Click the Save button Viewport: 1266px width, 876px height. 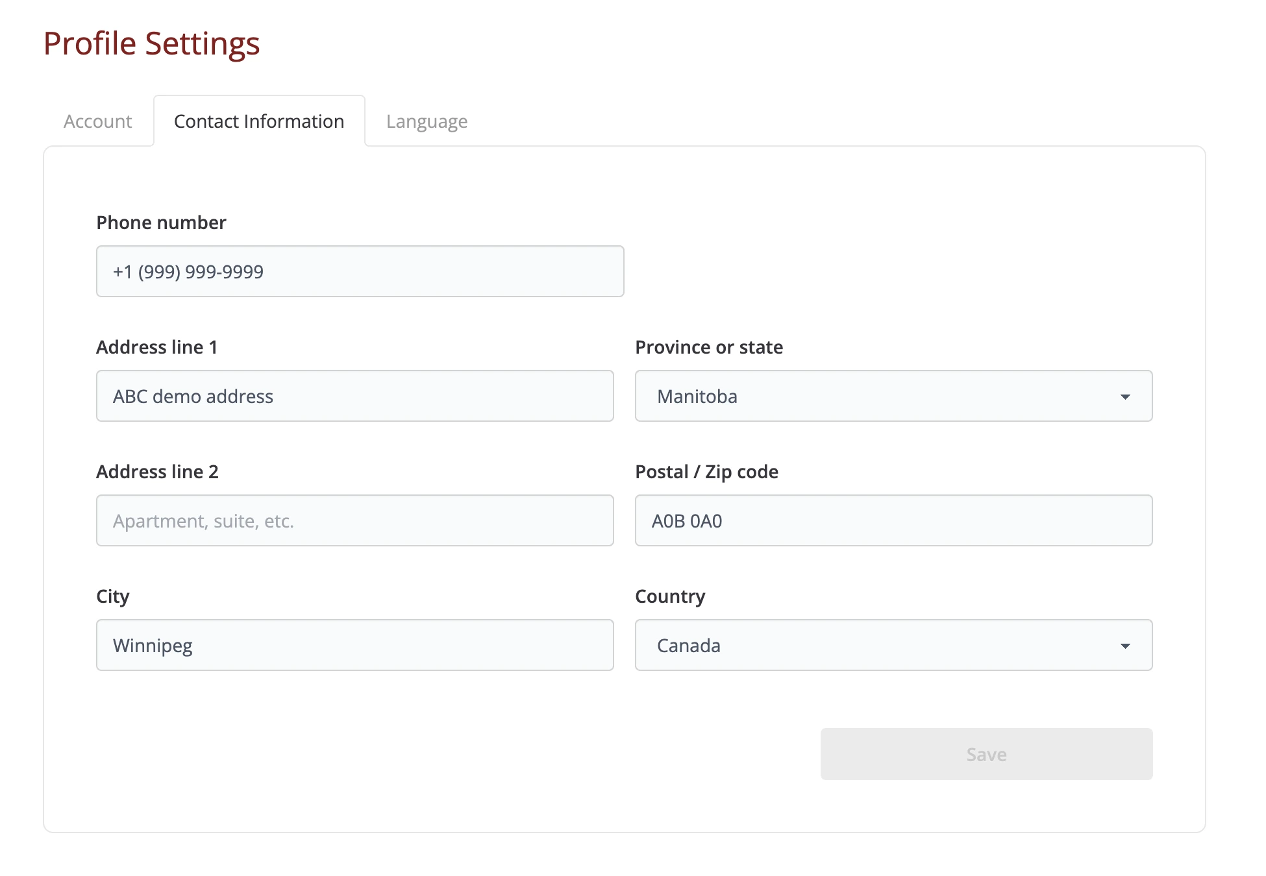click(x=986, y=754)
